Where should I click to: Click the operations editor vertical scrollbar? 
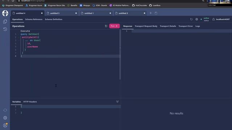click(120, 55)
